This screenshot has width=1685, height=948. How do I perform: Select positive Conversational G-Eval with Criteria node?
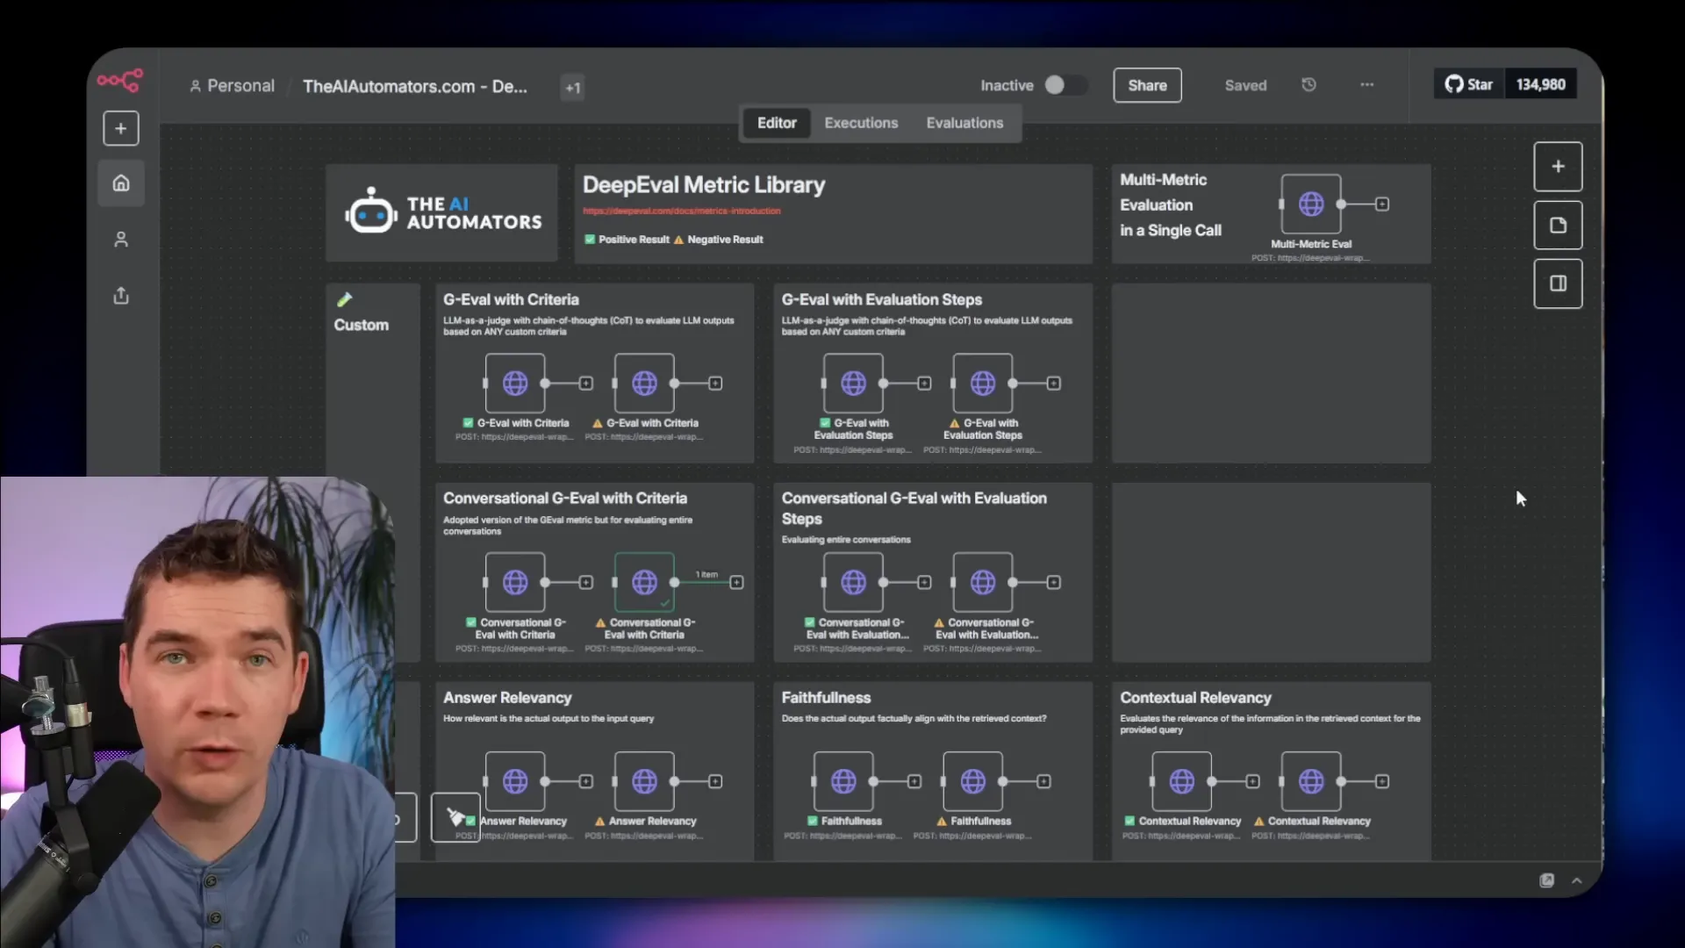click(515, 582)
